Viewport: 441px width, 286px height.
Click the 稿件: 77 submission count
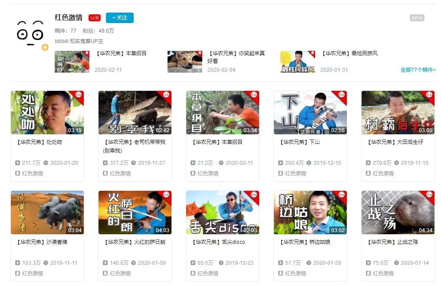point(66,31)
